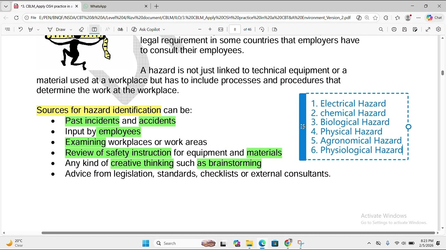Toggle the Add text tool

click(94, 30)
